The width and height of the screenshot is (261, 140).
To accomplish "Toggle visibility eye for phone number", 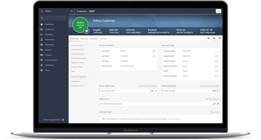I will [214, 91].
